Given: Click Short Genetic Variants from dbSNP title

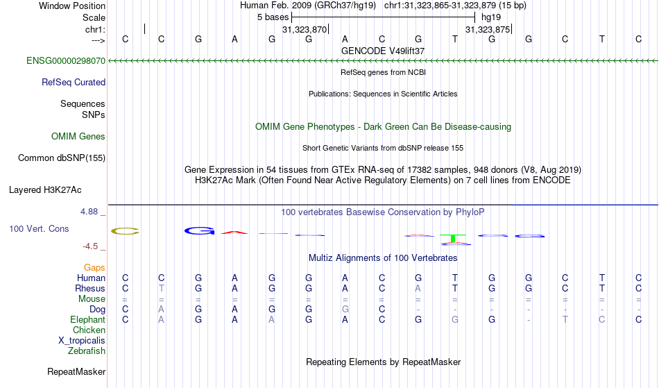Looking at the screenshot, I should [383, 148].
